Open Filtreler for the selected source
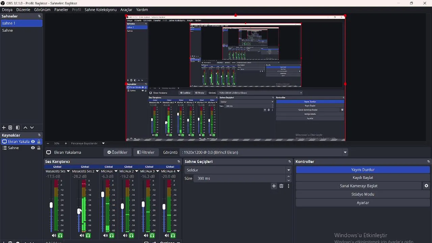This screenshot has width=432, height=243. click(x=146, y=153)
